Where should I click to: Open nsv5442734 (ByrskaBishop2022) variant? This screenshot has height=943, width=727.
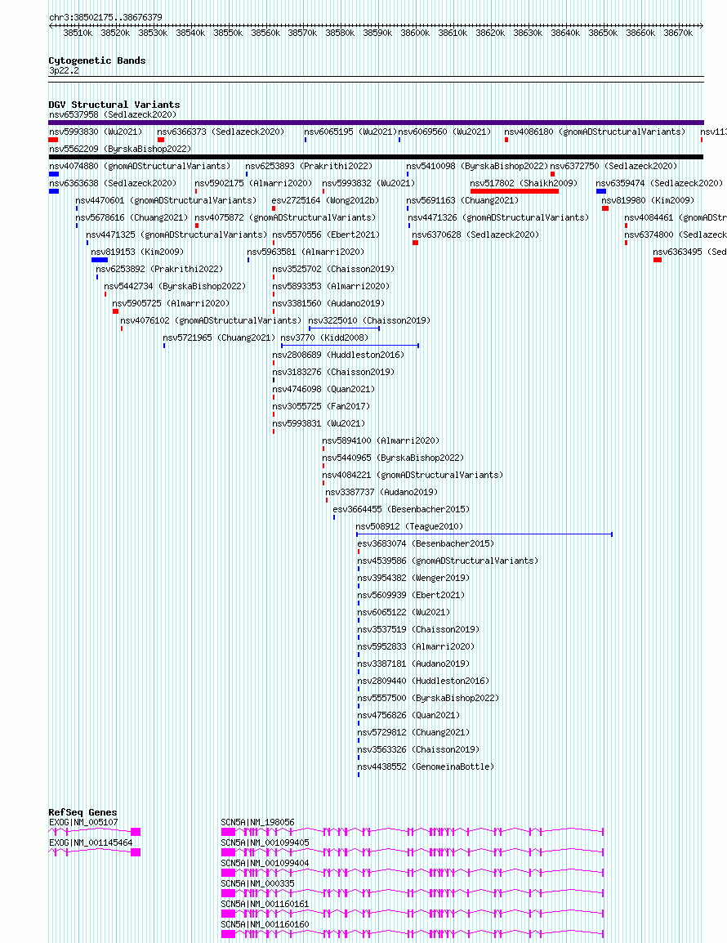(175, 286)
